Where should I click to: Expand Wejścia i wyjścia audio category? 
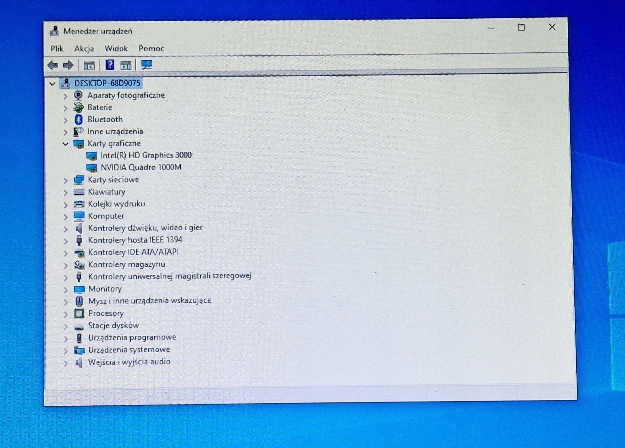pos(66,363)
